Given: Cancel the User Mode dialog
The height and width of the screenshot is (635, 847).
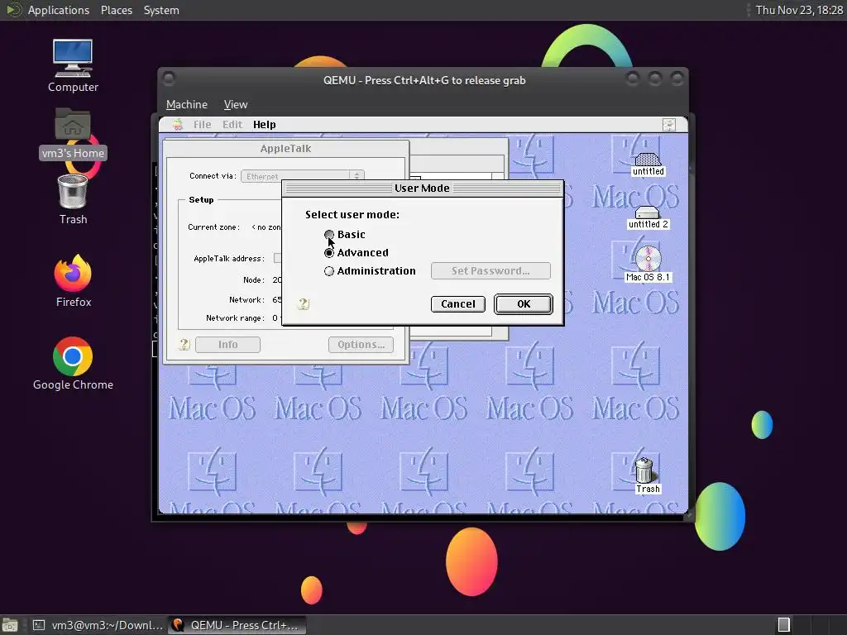Looking at the screenshot, I should click(x=458, y=304).
